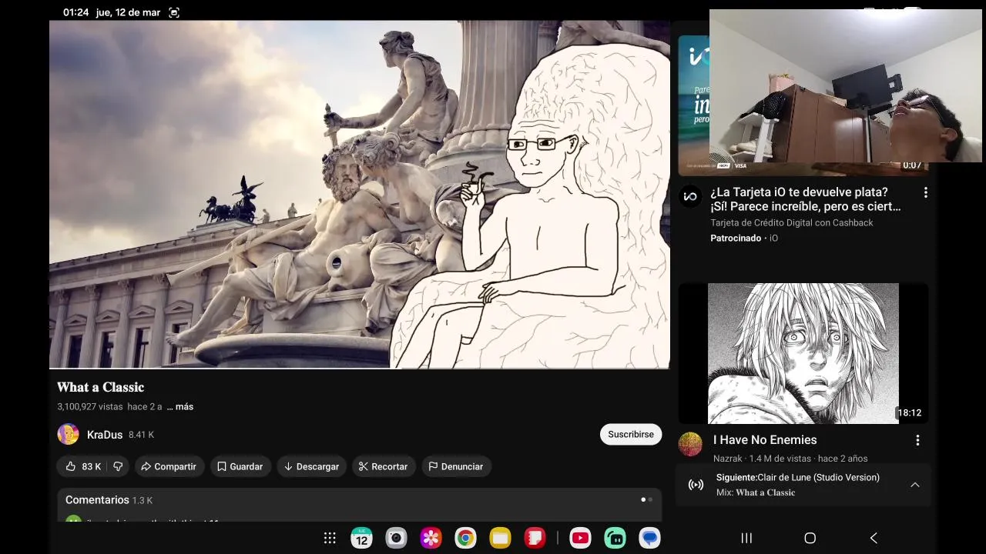
Task: Launch the Camera app from taskbar
Action: [396, 538]
